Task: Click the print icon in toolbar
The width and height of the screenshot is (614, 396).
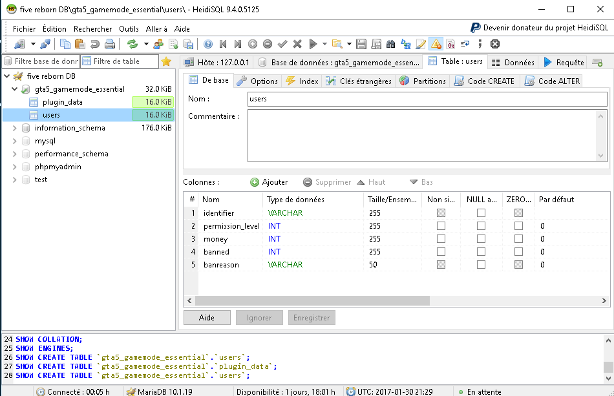Action: [110, 44]
